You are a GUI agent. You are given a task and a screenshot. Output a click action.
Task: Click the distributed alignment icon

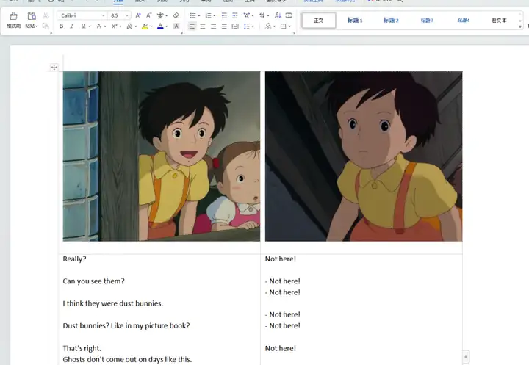[x=235, y=26]
